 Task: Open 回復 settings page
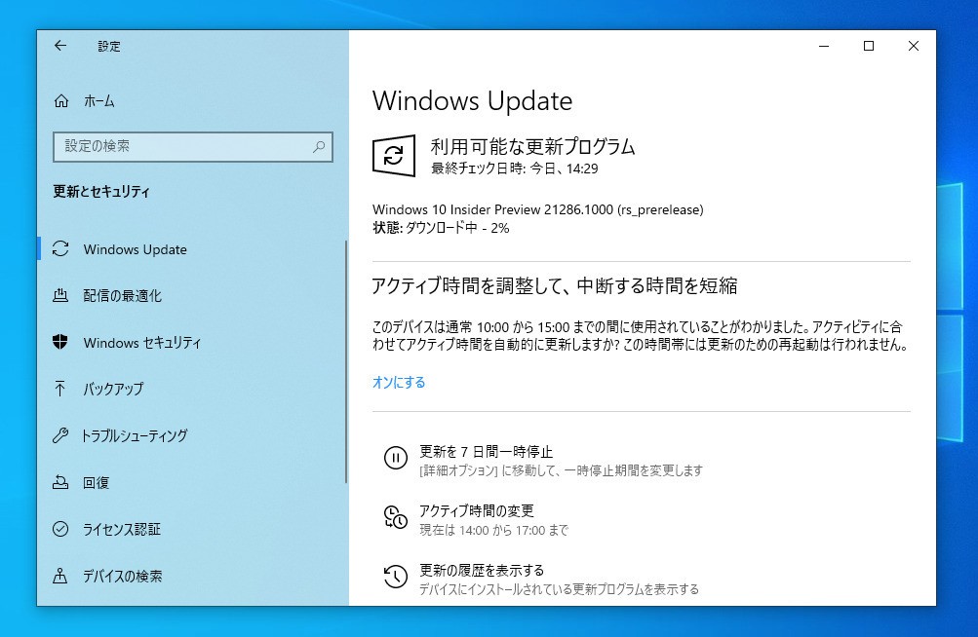192,482
